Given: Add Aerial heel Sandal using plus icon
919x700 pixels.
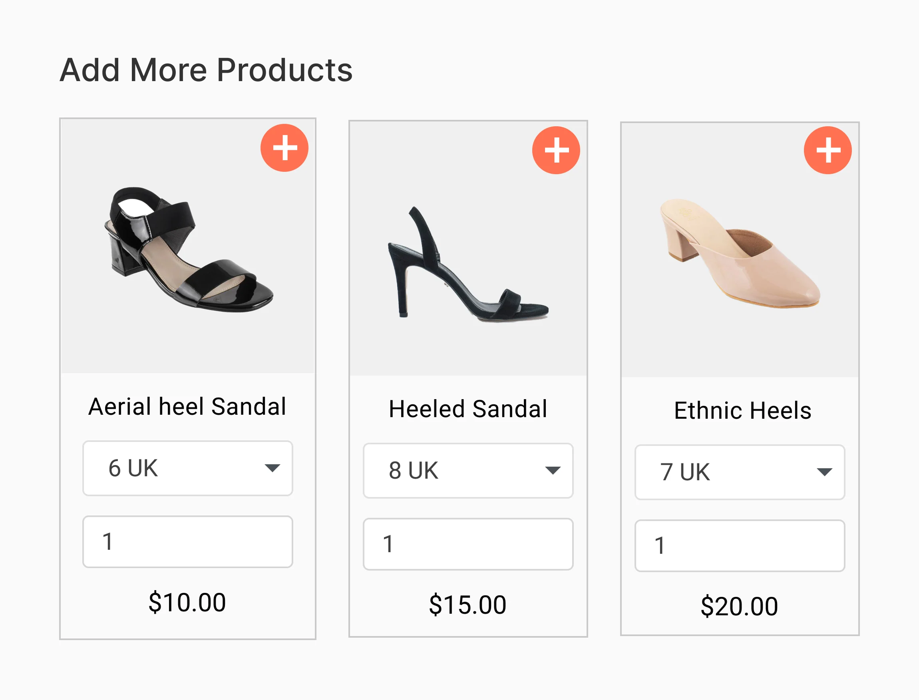Looking at the screenshot, I should [x=284, y=148].
